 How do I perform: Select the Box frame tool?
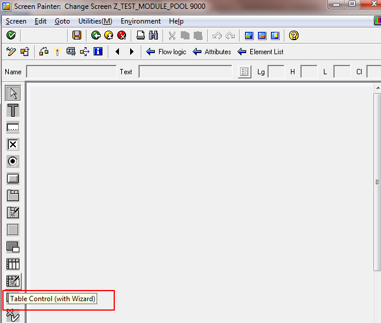coord(13,230)
